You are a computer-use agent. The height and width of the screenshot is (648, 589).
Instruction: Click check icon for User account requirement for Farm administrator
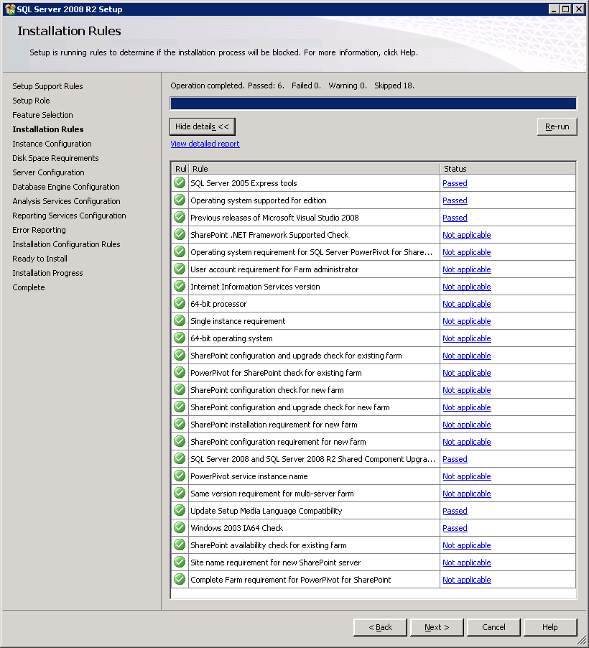180,269
